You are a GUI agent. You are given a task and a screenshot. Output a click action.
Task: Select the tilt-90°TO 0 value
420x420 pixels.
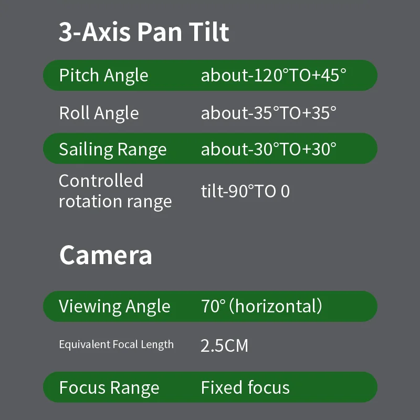pyautogui.click(x=245, y=191)
